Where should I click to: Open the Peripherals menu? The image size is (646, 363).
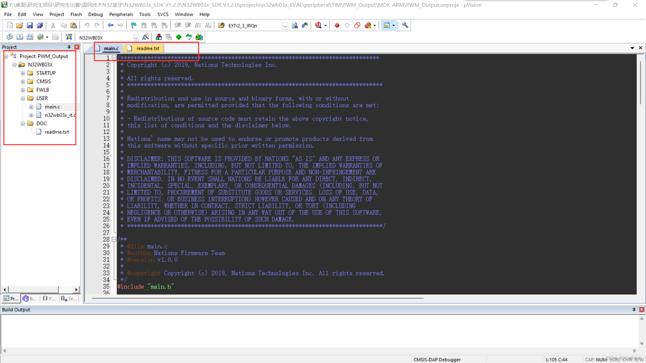(121, 14)
